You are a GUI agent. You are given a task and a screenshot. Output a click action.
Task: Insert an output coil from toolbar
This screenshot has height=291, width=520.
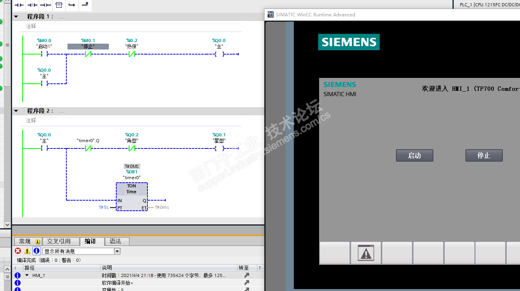tap(46, 5)
